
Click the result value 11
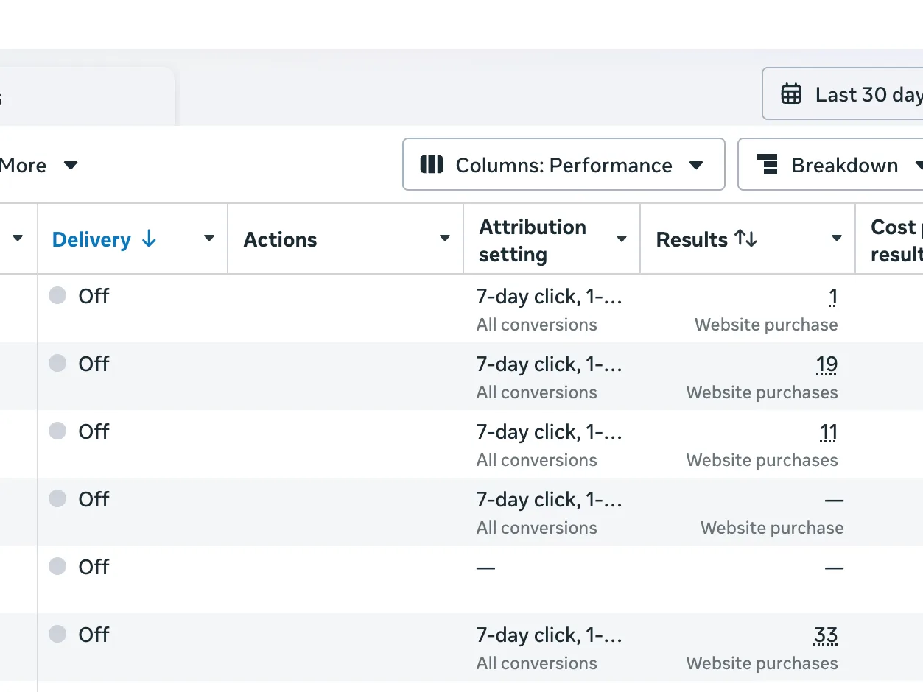point(829,432)
